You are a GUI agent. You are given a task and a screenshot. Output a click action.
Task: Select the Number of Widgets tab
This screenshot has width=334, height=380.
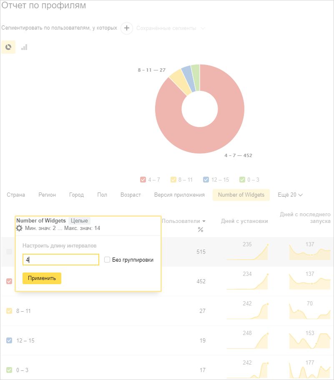[241, 195]
